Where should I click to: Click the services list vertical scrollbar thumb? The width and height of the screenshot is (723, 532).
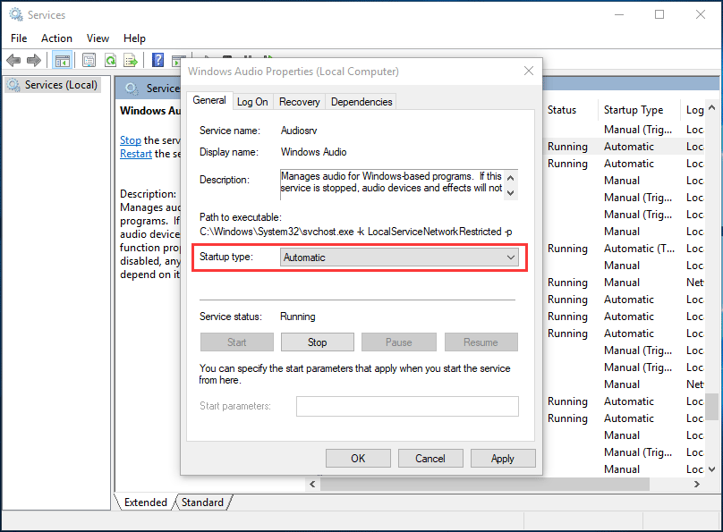point(712,406)
